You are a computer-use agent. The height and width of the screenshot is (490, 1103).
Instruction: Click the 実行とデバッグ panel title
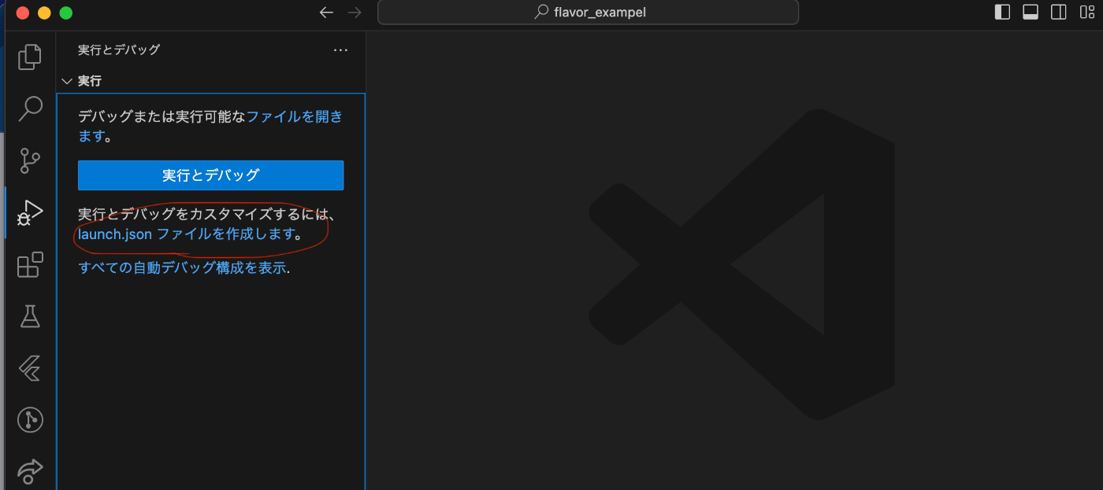coord(119,50)
